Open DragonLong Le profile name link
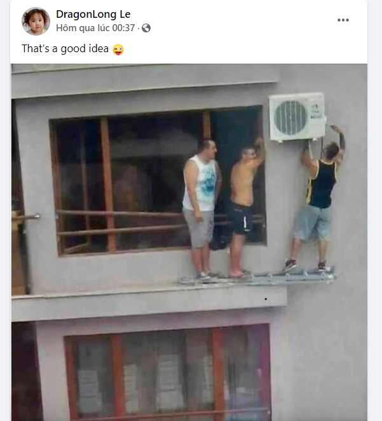 point(93,14)
